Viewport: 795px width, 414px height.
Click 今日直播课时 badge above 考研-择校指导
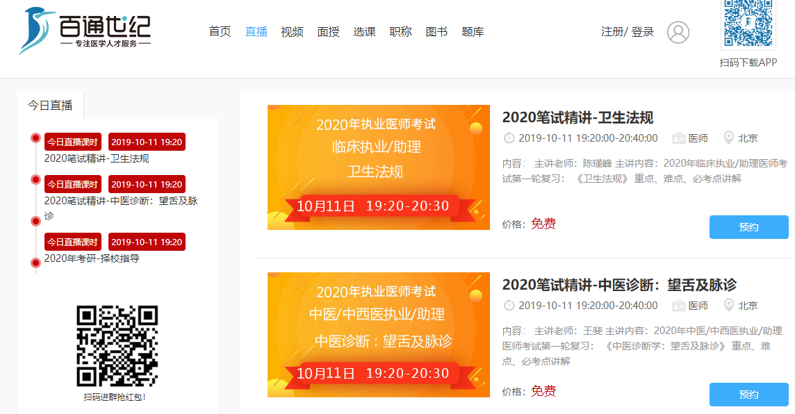point(72,242)
